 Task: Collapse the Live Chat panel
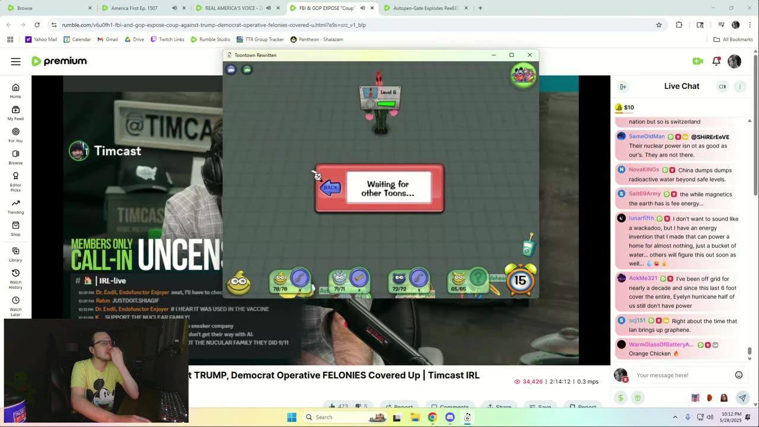(x=623, y=87)
